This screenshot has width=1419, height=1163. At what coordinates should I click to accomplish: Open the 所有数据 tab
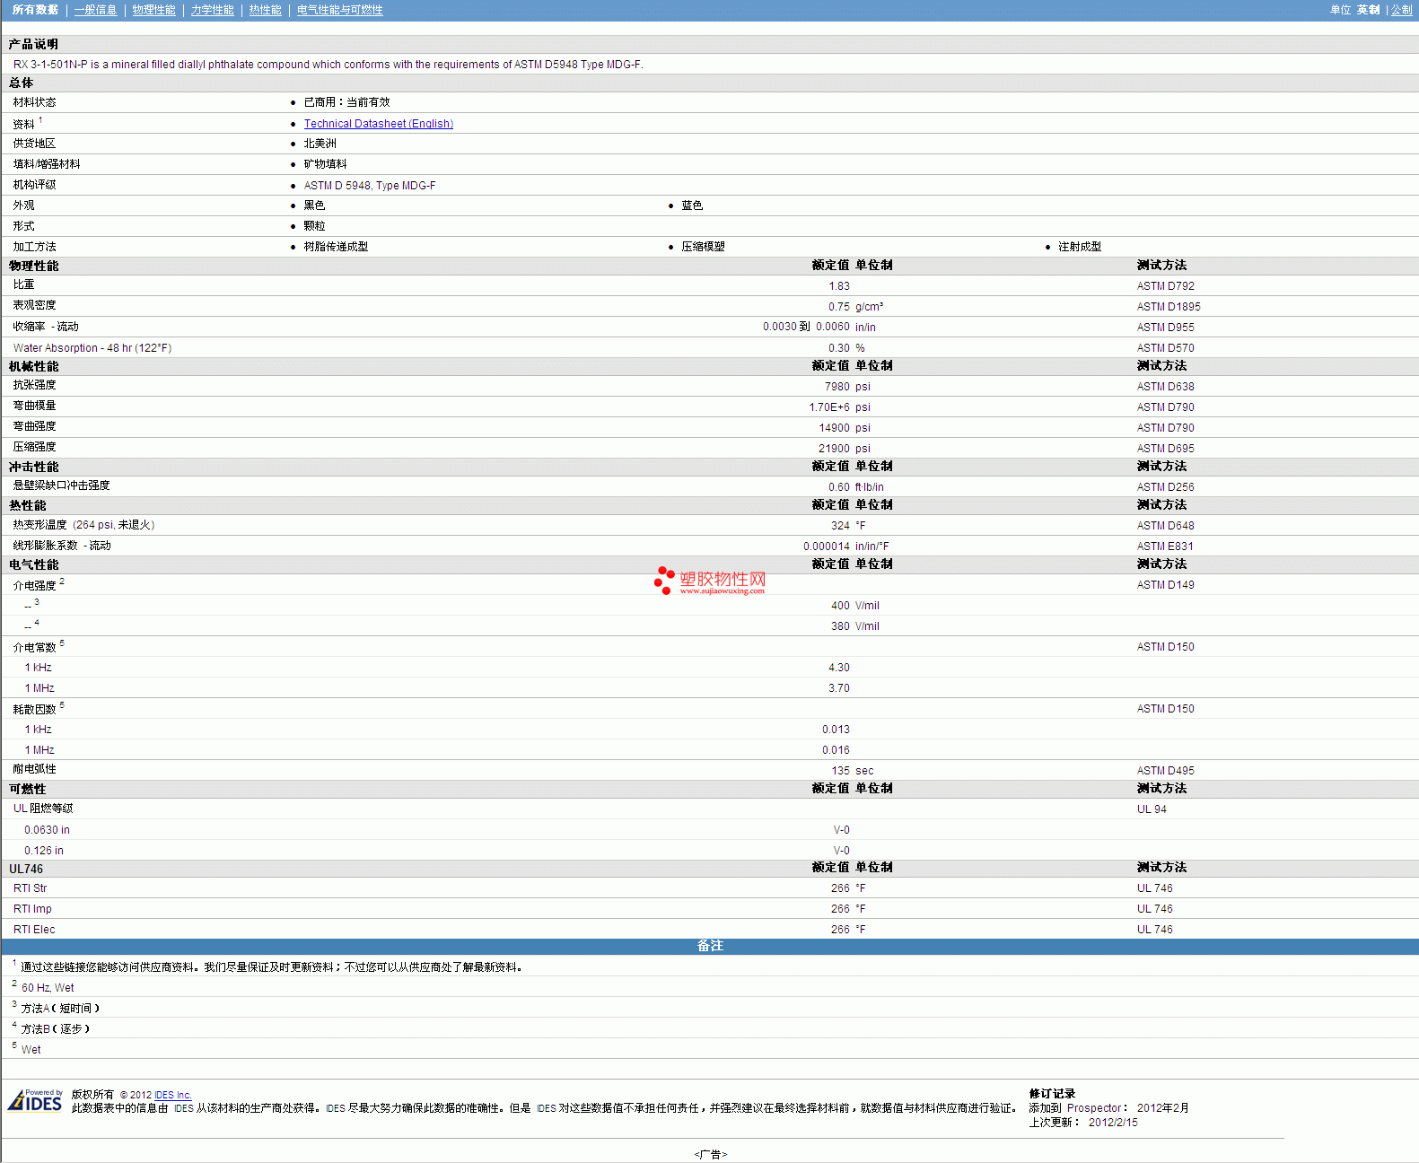(35, 10)
